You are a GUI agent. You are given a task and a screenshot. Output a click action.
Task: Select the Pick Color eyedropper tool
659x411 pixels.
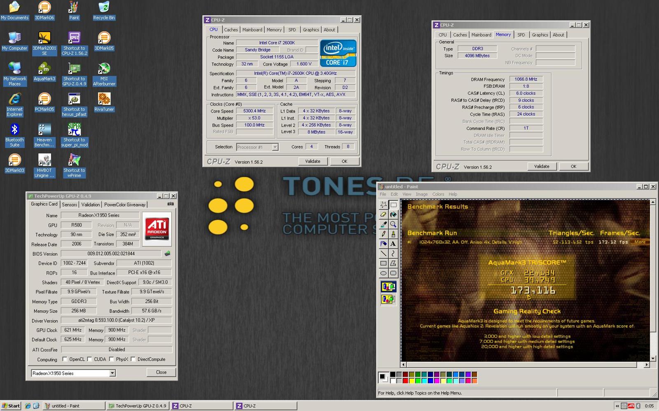coord(383,224)
